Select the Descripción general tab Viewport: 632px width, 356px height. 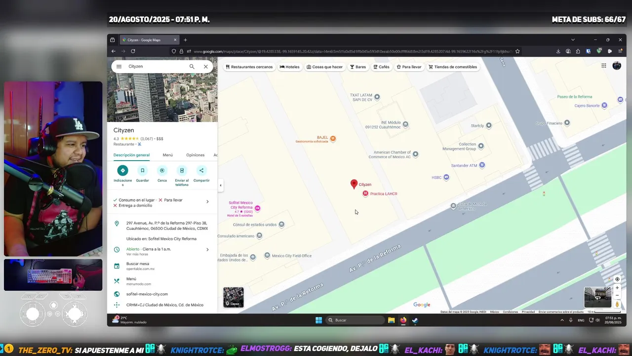tap(131, 155)
